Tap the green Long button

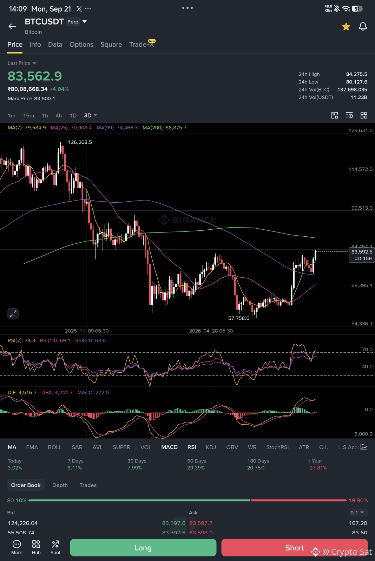click(x=143, y=548)
